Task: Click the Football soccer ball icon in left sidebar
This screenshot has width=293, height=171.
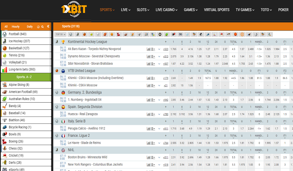Action: point(5,34)
